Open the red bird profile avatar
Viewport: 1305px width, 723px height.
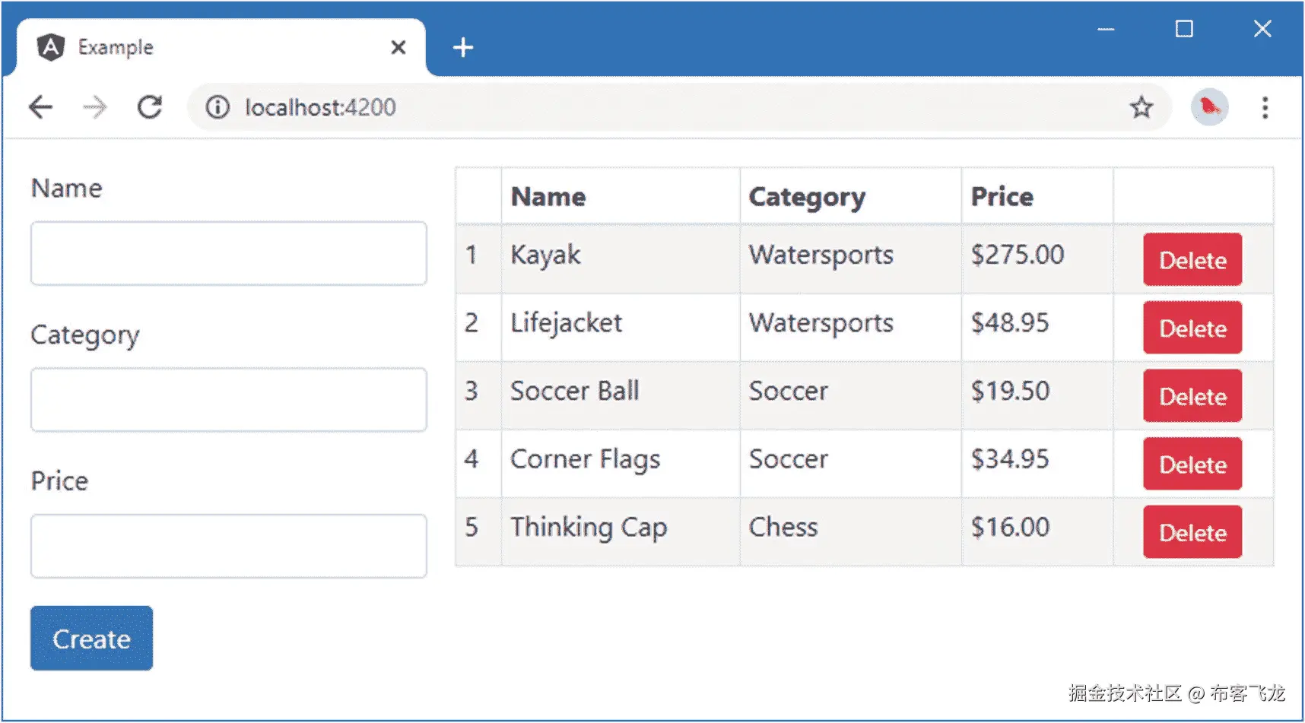point(1209,107)
